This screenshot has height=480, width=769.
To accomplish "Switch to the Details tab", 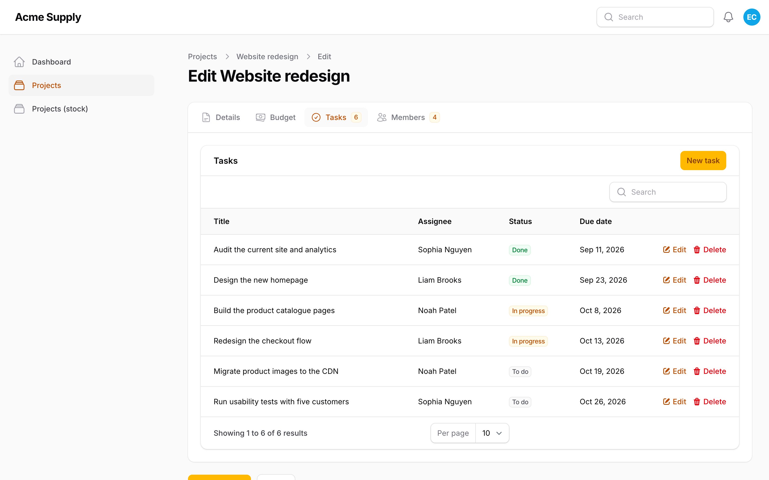I will [221, 117].
